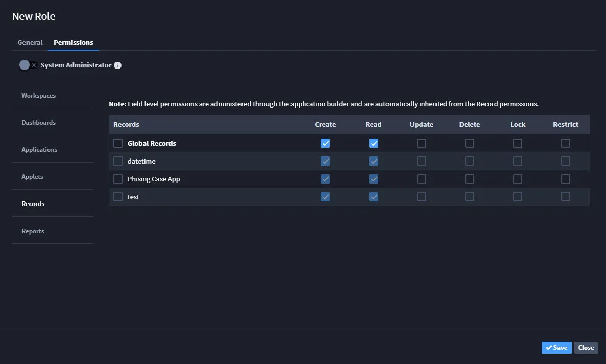Enable Restrict for Phising Case App
Viewport: 606px width, 364px height.
click(566, 179)
